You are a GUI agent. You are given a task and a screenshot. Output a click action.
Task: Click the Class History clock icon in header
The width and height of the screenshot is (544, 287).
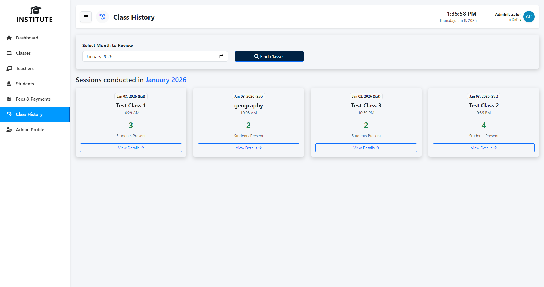(x=103, y=17)
